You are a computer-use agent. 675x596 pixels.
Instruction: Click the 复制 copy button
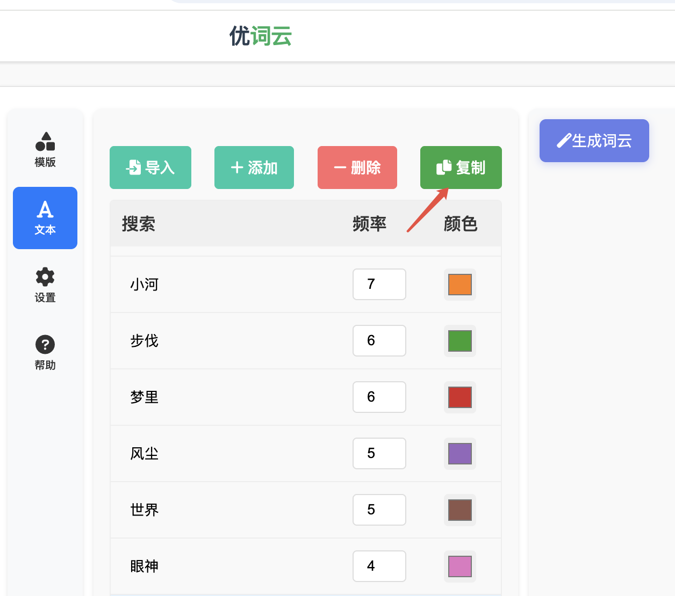[x=461, y=167]
